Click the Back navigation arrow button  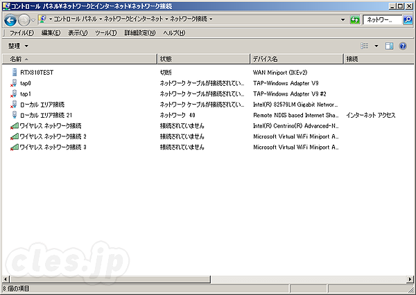tap(10, 20)
